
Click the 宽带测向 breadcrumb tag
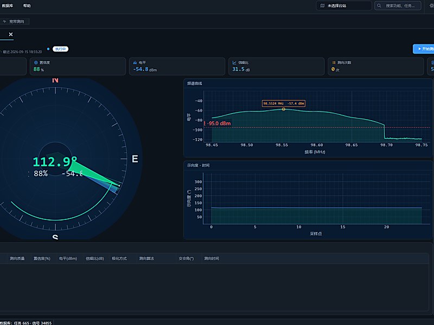pos(14,21)
